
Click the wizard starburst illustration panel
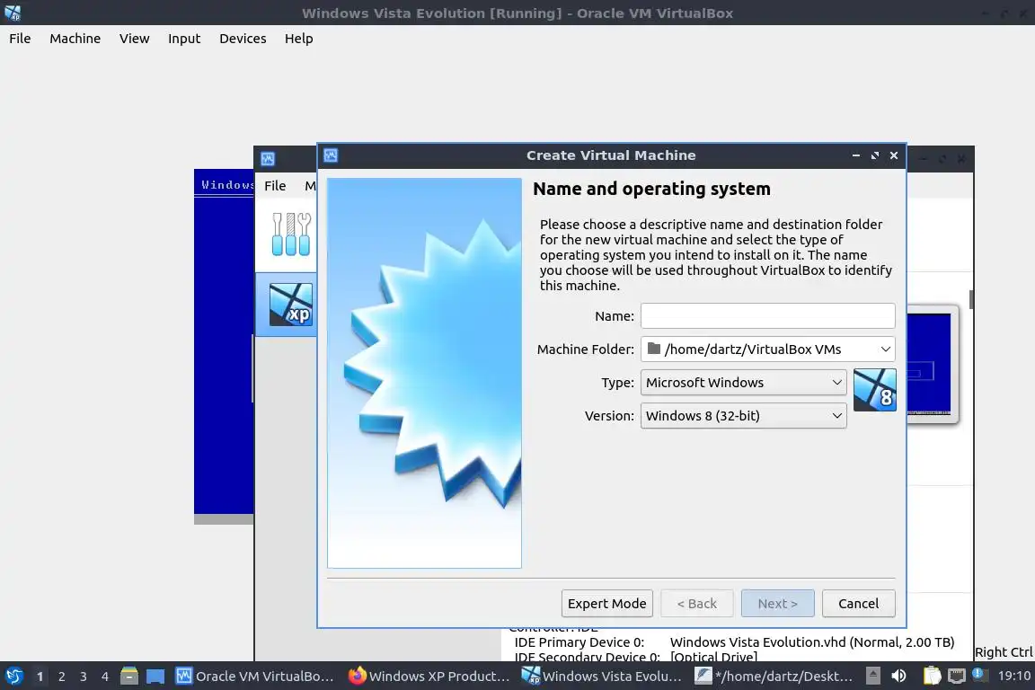tap(424, 372)
